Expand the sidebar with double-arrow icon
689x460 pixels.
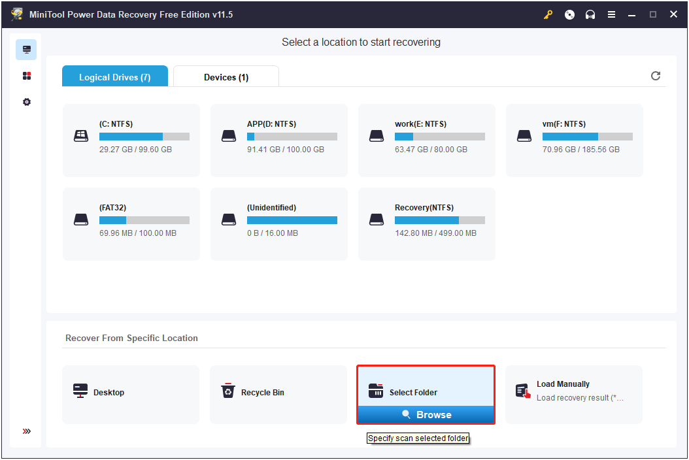27,431
